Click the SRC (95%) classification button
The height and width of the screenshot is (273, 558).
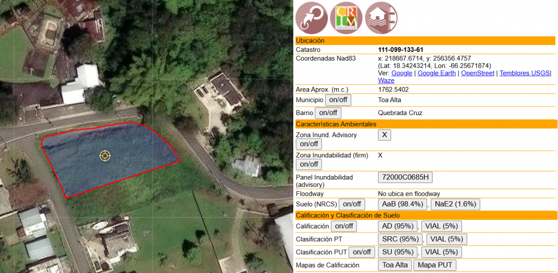point(397,239)
